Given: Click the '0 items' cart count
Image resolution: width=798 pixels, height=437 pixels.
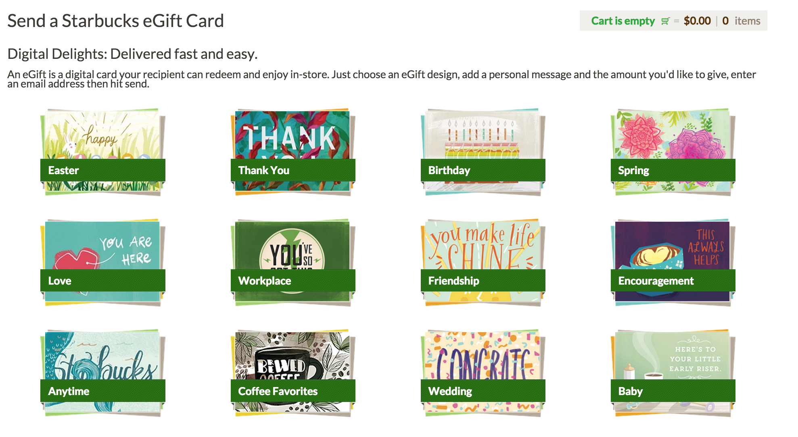Looking at the screenshot, I should click(x=741, y=21).
